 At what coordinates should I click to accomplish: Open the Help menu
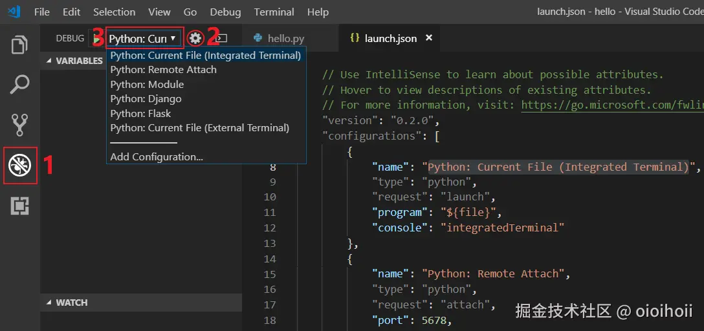click(318, 12)
